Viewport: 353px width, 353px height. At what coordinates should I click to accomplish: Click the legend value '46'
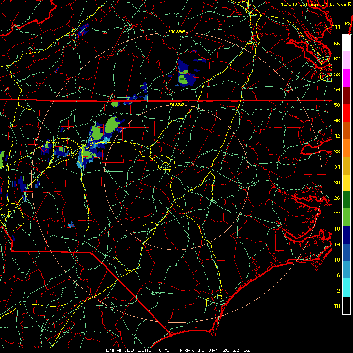[x=337, y=121]
